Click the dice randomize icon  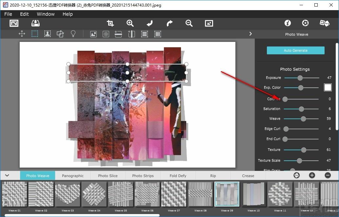click(x=325, y=23)
